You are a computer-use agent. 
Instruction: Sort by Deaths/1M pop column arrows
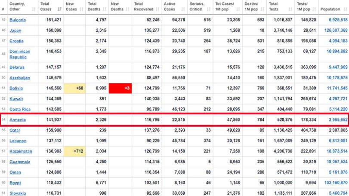point(263,9)
